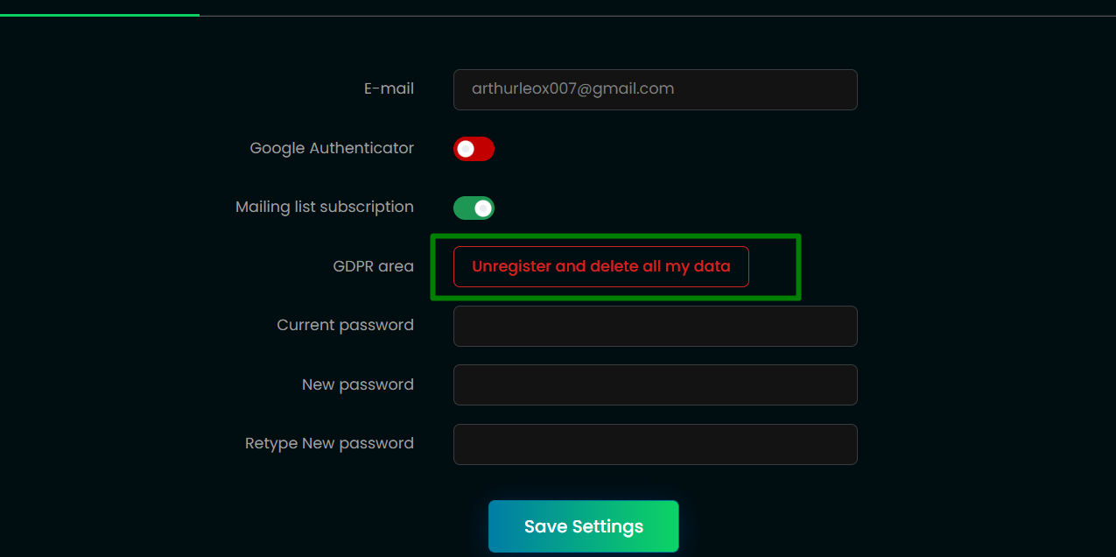Enable the Google Authenticator toggle

[x=474, y=149]
